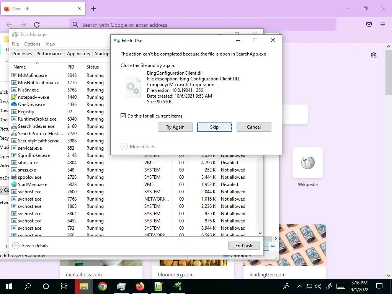Uncheck Do this for all current items
This screenshot has width=392, height=294.
[x=123, y=116]
